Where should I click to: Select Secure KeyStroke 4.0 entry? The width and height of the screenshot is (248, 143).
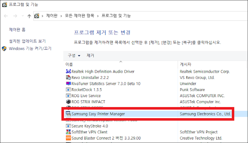click(90, 126)
